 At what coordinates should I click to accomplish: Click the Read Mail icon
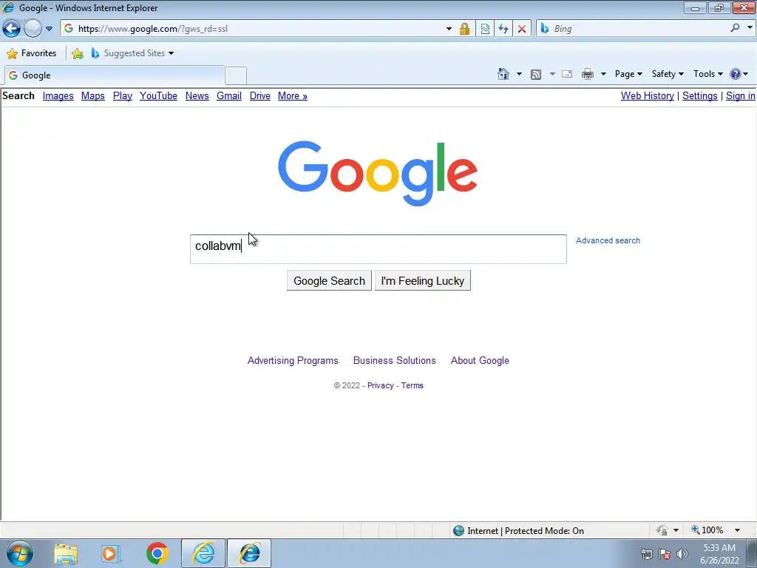[567, 75]
